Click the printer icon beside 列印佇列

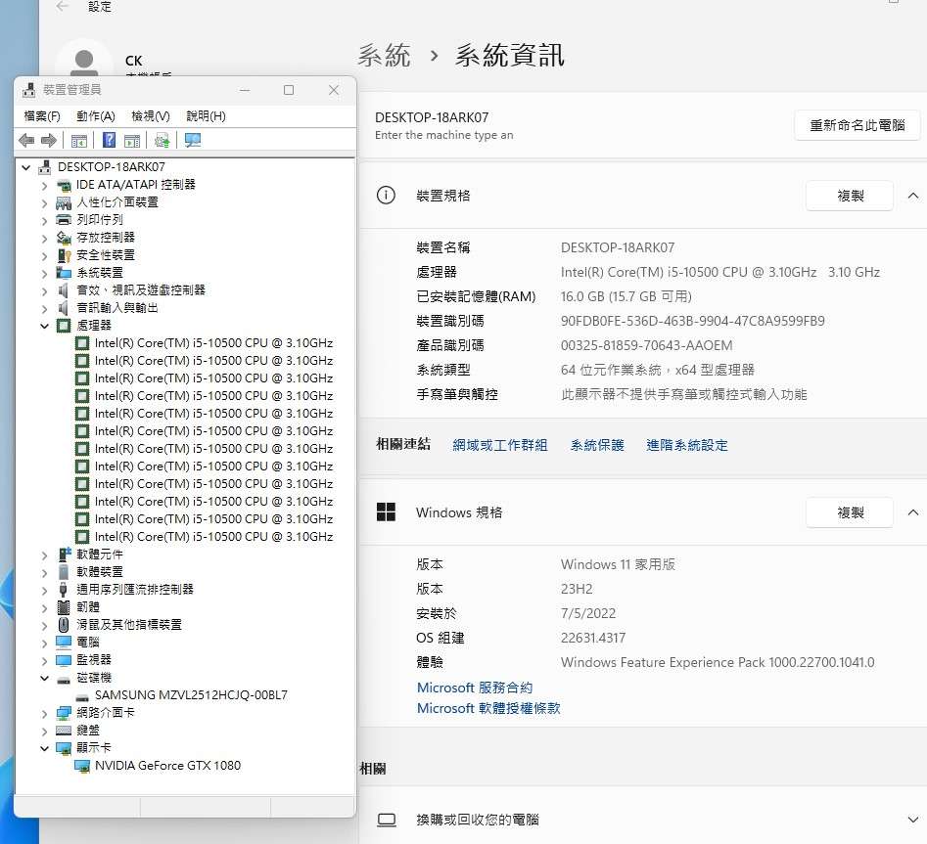[64, 220]
